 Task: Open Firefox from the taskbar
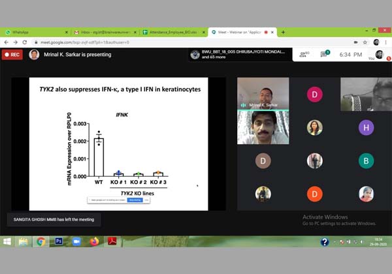[x=94, y=241]
